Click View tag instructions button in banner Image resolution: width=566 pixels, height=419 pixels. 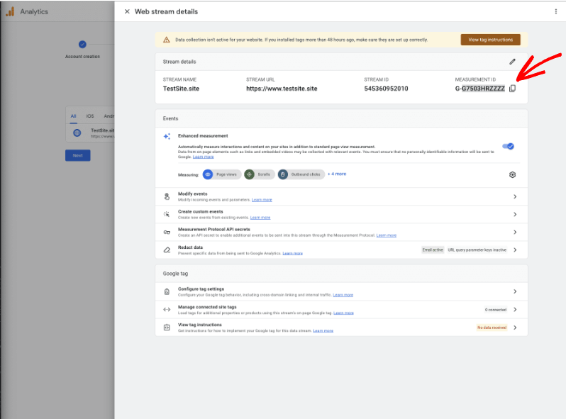pyautogui.click(x=490, y=40)
